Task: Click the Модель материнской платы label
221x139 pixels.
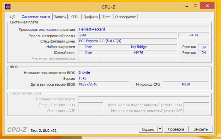Action: point(51,36)
